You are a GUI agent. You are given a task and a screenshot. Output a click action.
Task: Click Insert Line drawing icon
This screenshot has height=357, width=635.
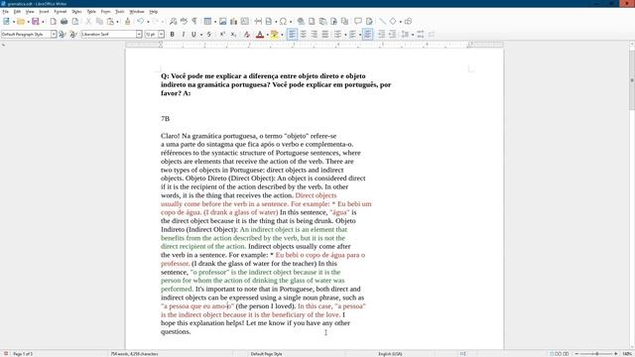click(382, 22)
